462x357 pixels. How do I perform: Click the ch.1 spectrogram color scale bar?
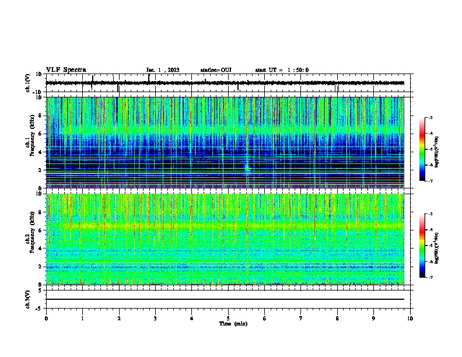[x=422, y=149]
